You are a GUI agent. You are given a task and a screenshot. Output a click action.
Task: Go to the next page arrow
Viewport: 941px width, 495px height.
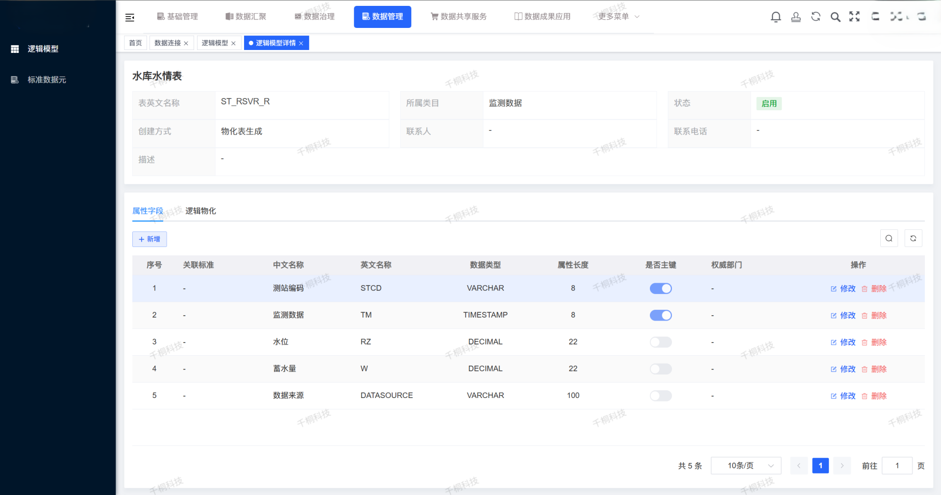pyautogui.click(x=842, y=466)
